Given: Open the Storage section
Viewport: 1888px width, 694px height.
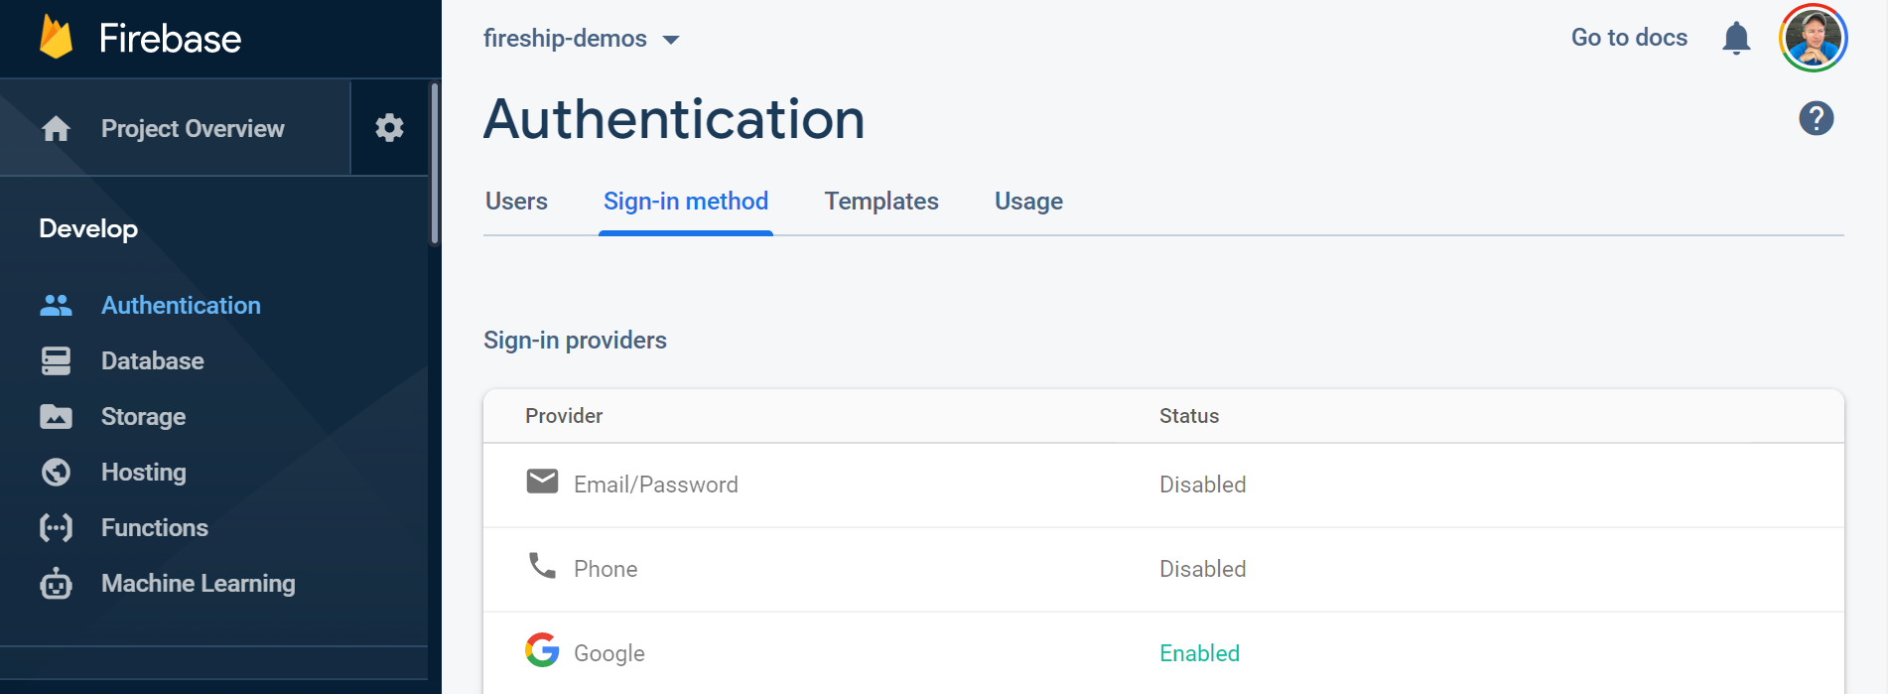Looking at the screenshot, I should (143, 416).
